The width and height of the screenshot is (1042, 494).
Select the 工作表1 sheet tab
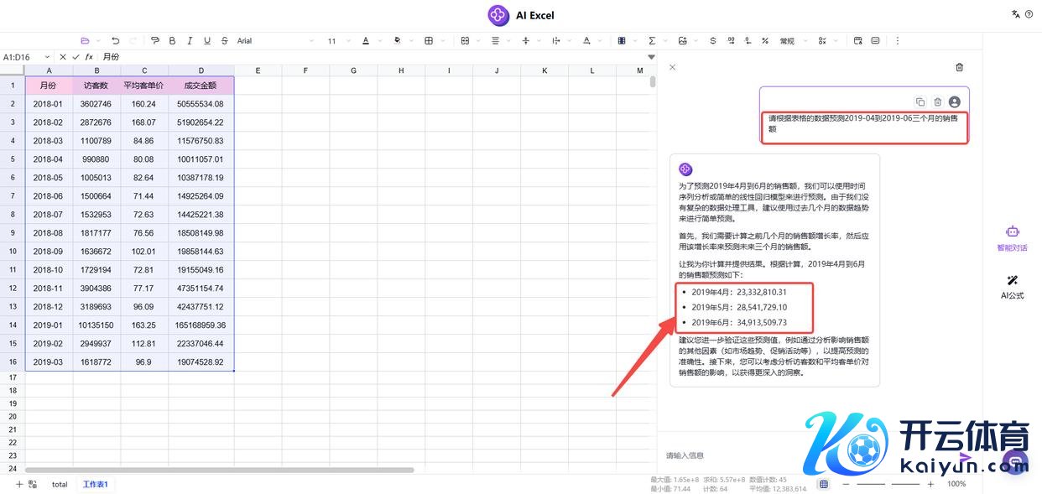tap(95, 484)
